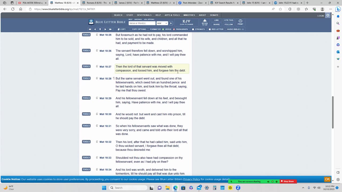342x192 pixels.
Task: Click the Login link
Action: (321, 16)
